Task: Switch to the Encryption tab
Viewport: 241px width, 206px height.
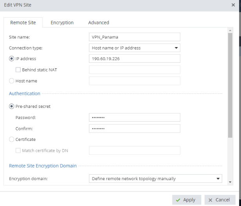Action: pyautogui.click(x=62, y=23)
